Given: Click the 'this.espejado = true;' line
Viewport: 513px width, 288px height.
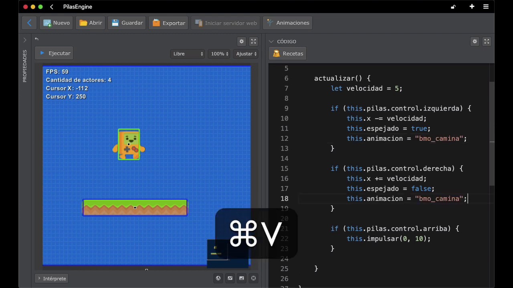Looking at the screenshot, I should pos(388,128).
